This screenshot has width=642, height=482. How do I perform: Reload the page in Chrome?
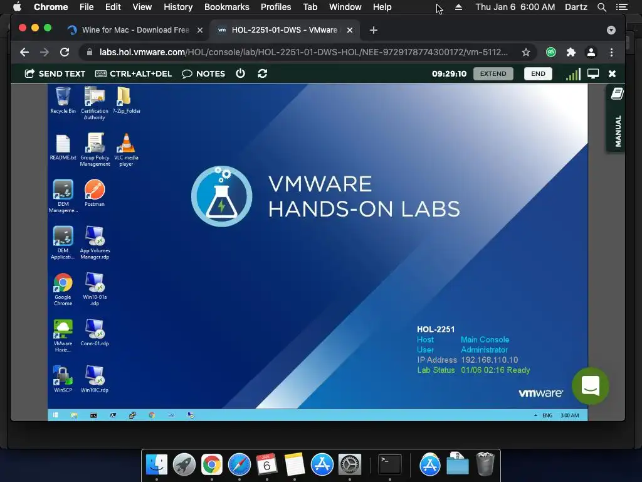65,52
